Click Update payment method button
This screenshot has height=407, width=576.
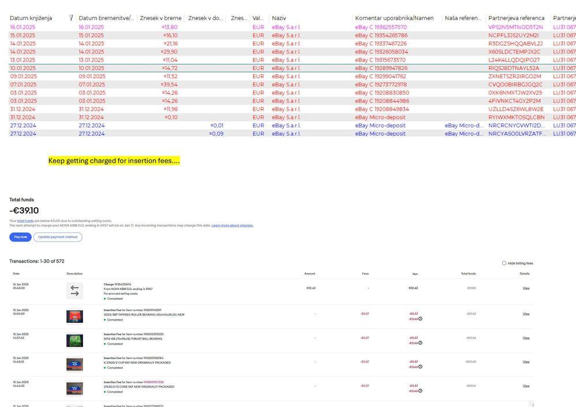58,237
